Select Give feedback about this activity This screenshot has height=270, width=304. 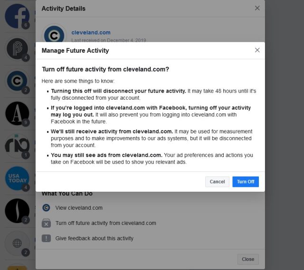pos(95,238)
